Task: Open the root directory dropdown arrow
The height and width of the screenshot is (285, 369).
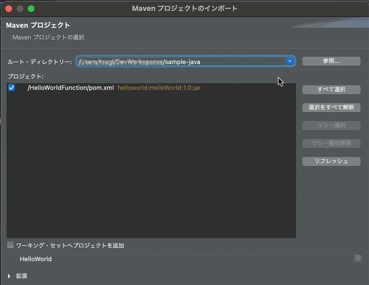Action: pyautogui.click(x=290, y=61)
